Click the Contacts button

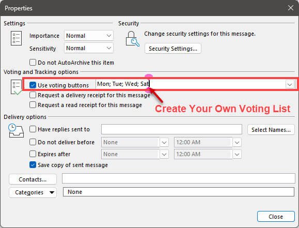point(33,179)
